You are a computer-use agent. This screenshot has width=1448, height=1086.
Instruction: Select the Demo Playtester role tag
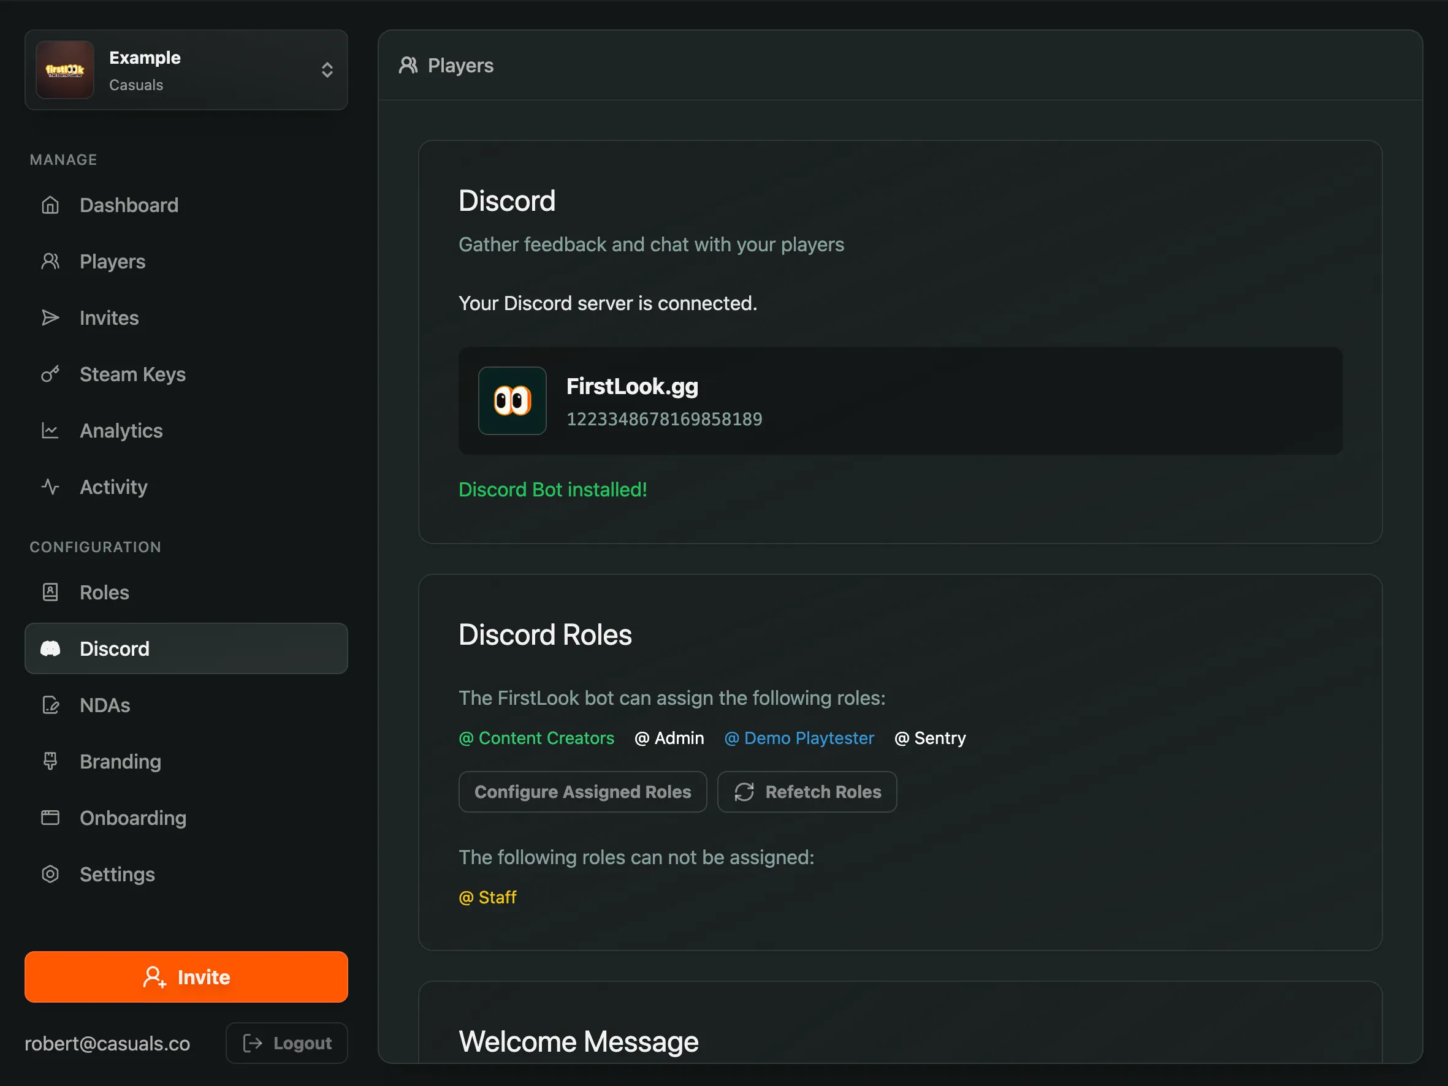click(x=799, y=738)
